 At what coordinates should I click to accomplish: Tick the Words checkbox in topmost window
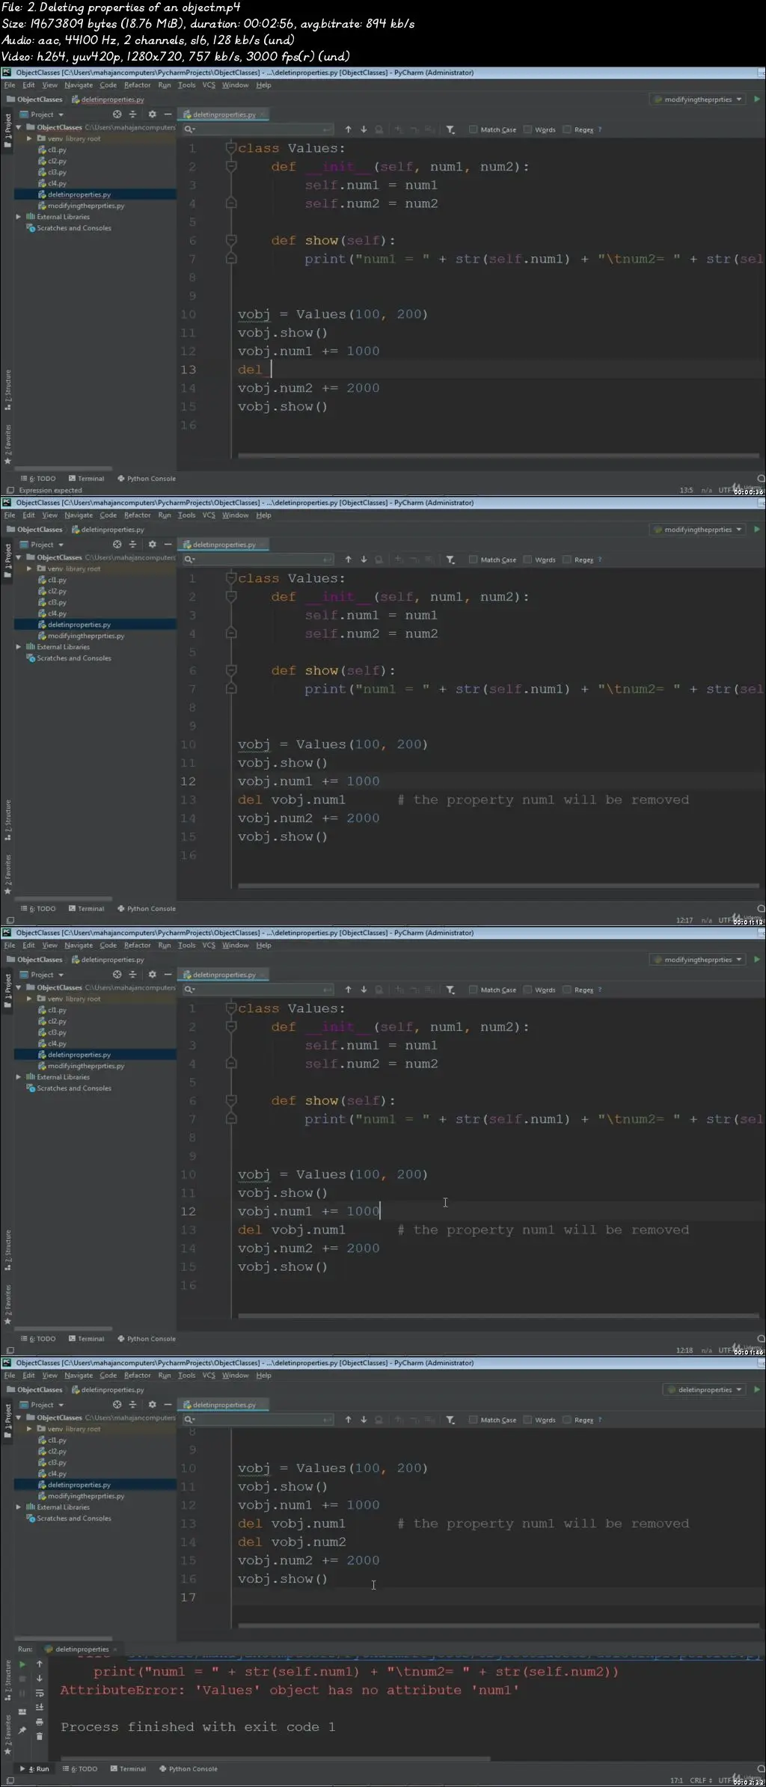tap(527, 129)
